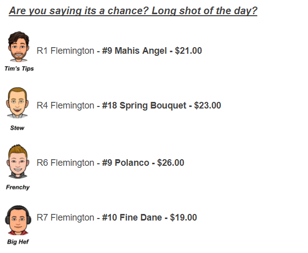Click the Tim's Tips avatar

18,47
